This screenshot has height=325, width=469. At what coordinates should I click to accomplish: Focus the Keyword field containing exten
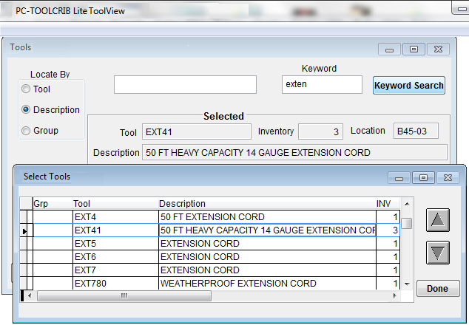tap(322, 84)
